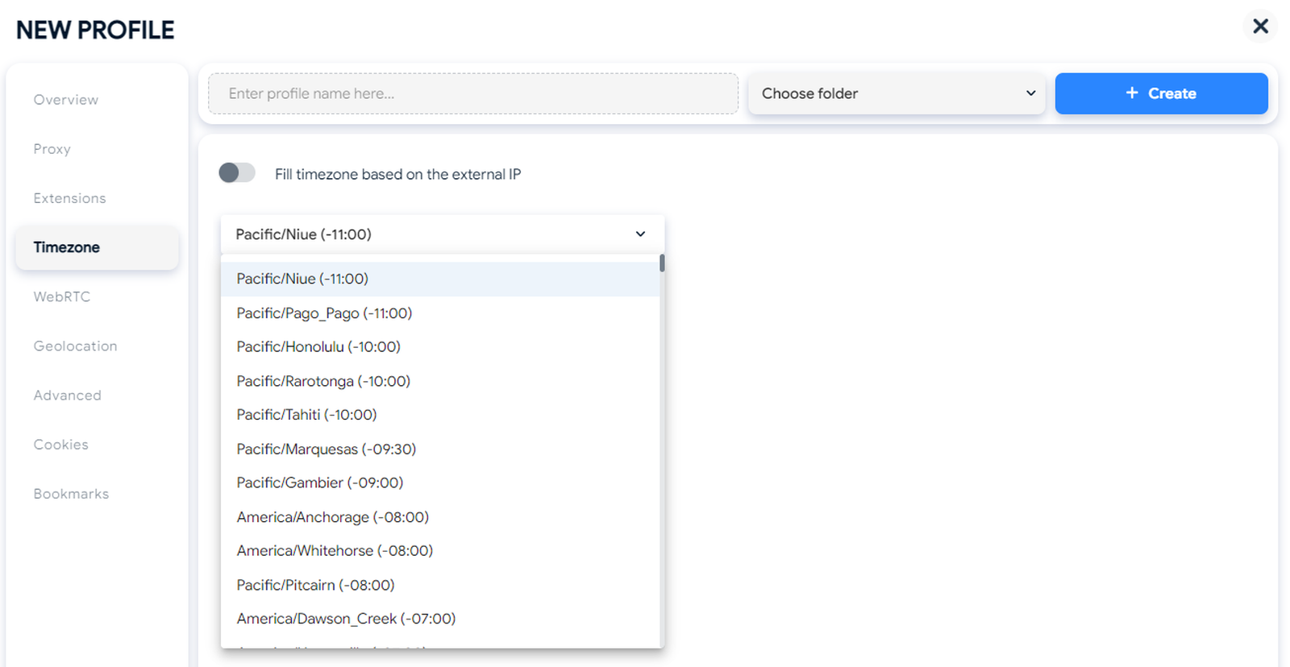Open the Choose folder dropdown
This screenshot has height=667, width=1290.
pyautogui.click(x=897, y=93)
